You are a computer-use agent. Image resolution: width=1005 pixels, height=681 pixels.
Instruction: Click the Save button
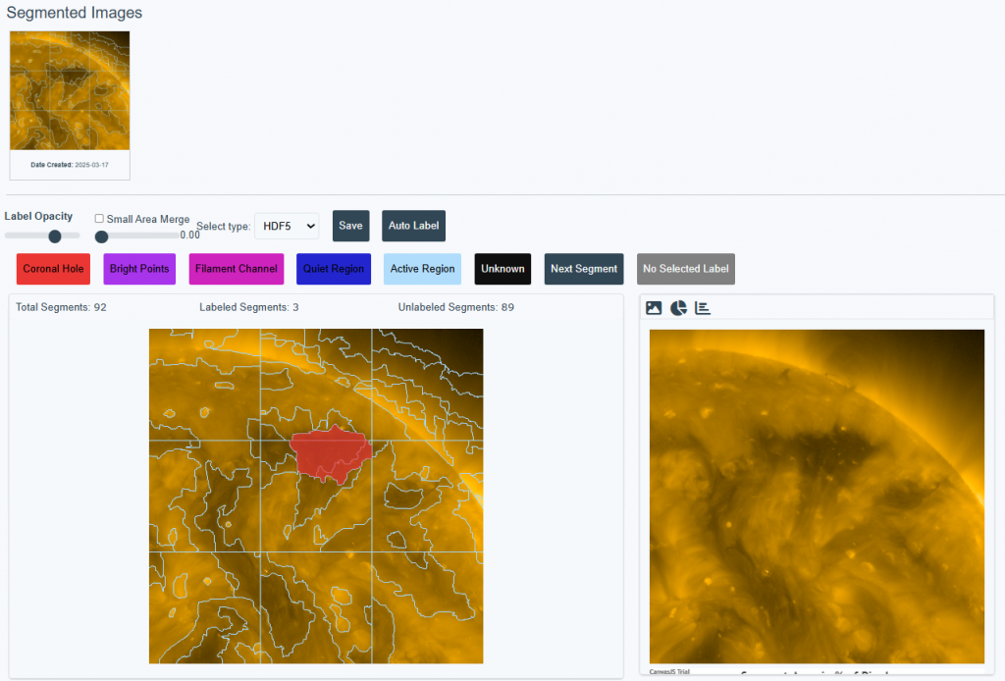[x=350, y=226]
